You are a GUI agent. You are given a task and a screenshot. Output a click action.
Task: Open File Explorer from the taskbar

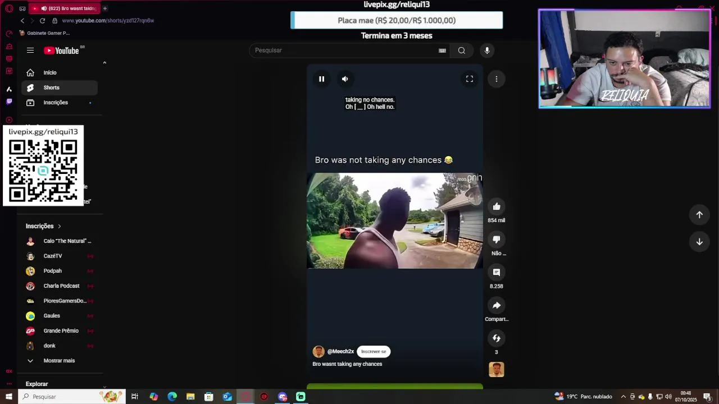[190, 397]
